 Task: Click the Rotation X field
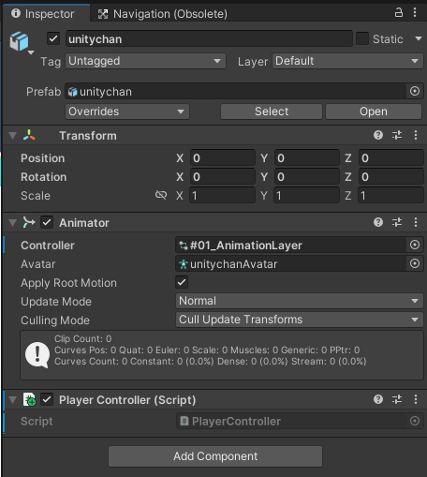[223, 176]
